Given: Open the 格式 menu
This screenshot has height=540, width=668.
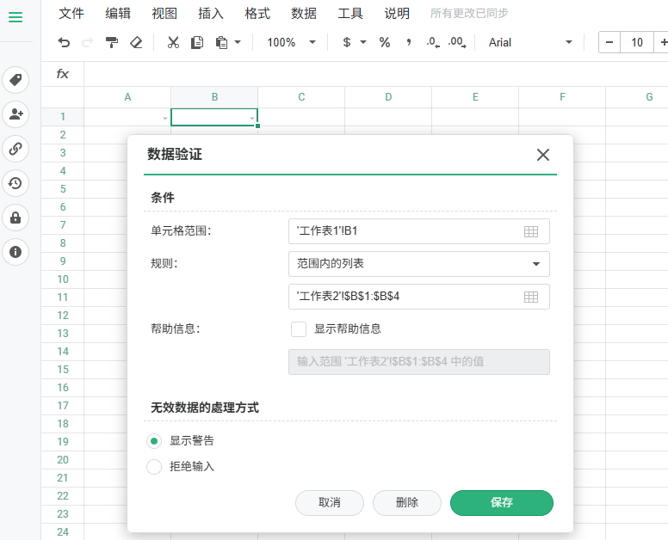Looking at the screenshot, I should pyautogui.click(x=257, y=13).
